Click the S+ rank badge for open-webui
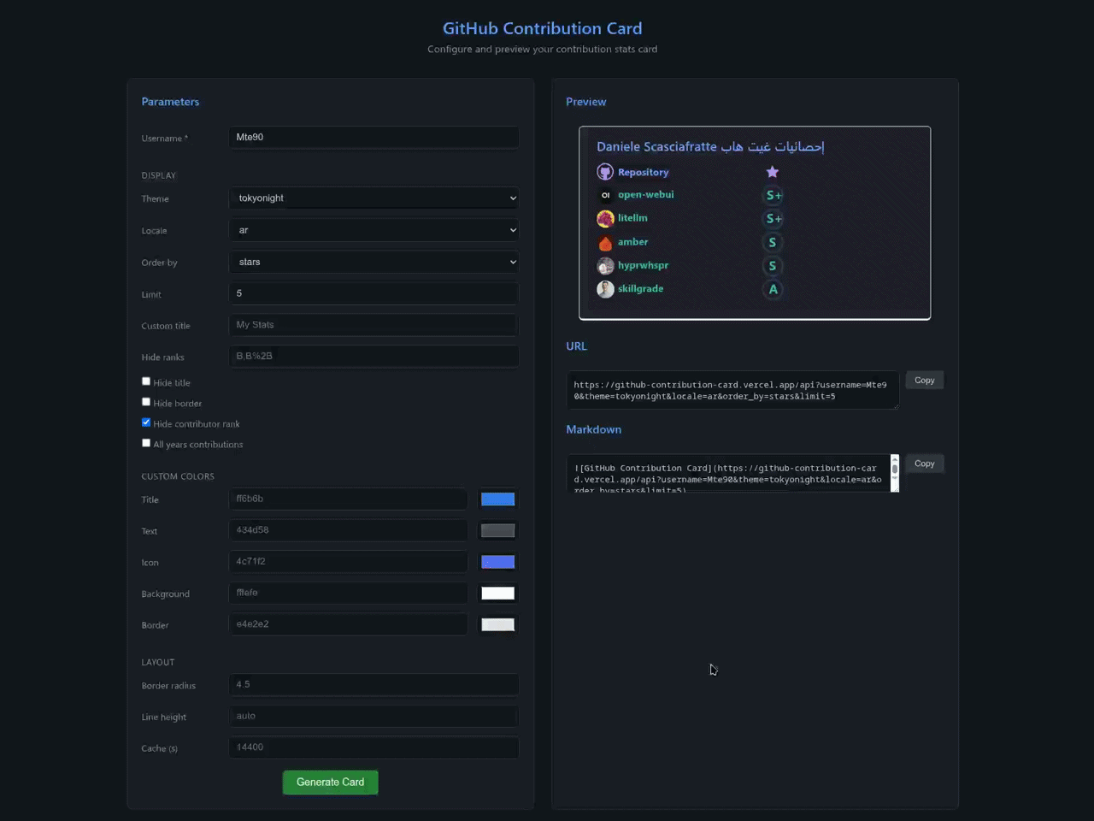The width and height of the screenshot is (1094, 821). point(773,195)
